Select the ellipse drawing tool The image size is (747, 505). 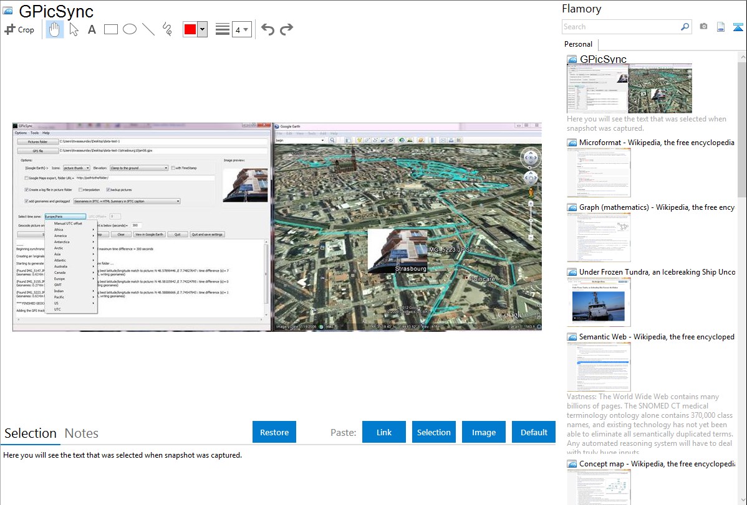pyautogui.click(x=130, y=29)
